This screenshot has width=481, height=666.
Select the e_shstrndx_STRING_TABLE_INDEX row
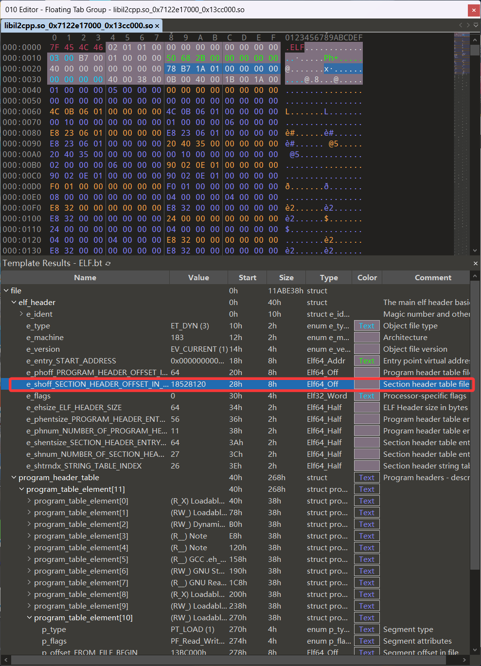pyautogui.click(x=235, y=466)
